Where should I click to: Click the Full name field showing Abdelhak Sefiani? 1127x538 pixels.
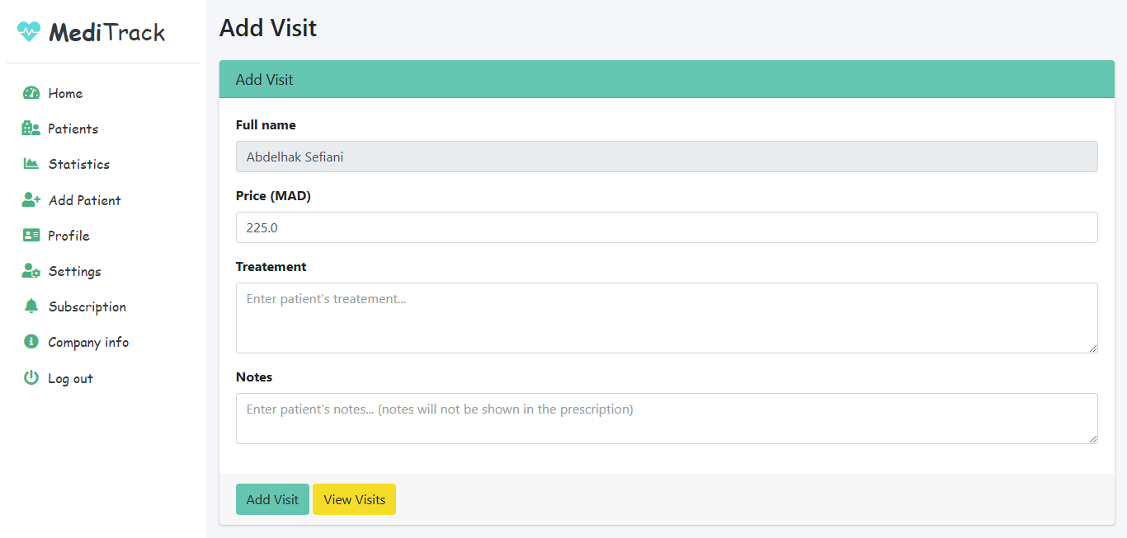click(667, 157)
